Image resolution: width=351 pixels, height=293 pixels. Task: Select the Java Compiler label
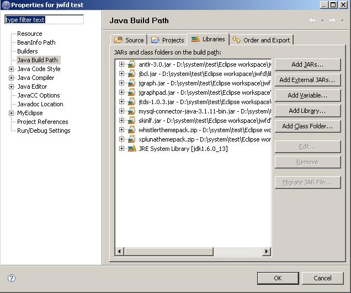(x=36, y=78)
